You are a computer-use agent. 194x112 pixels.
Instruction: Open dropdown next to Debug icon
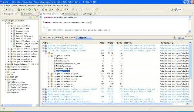click(27, 9)
